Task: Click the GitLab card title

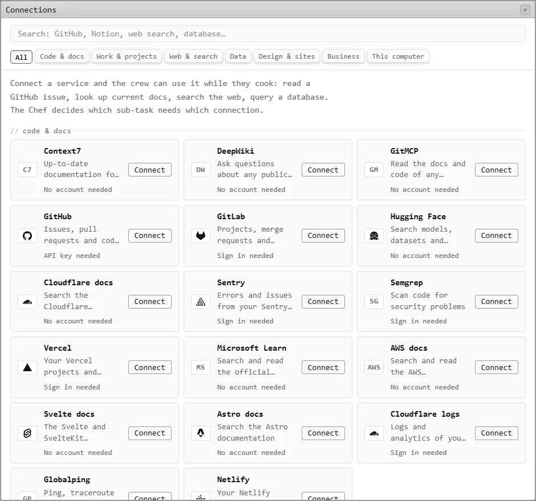Action: click(x=231, y=216)
